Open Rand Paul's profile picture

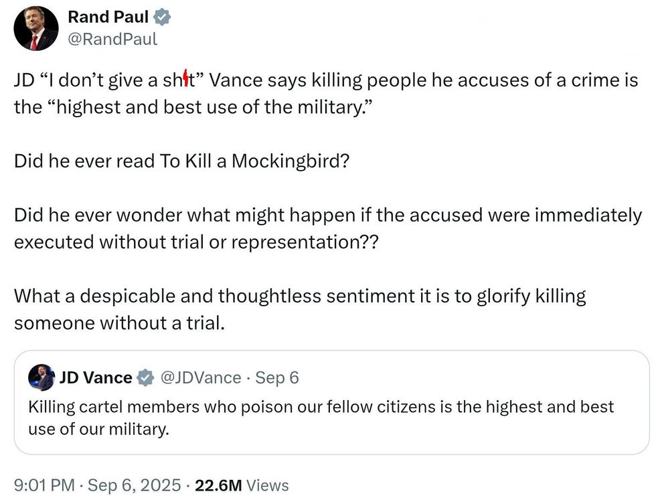35,28
